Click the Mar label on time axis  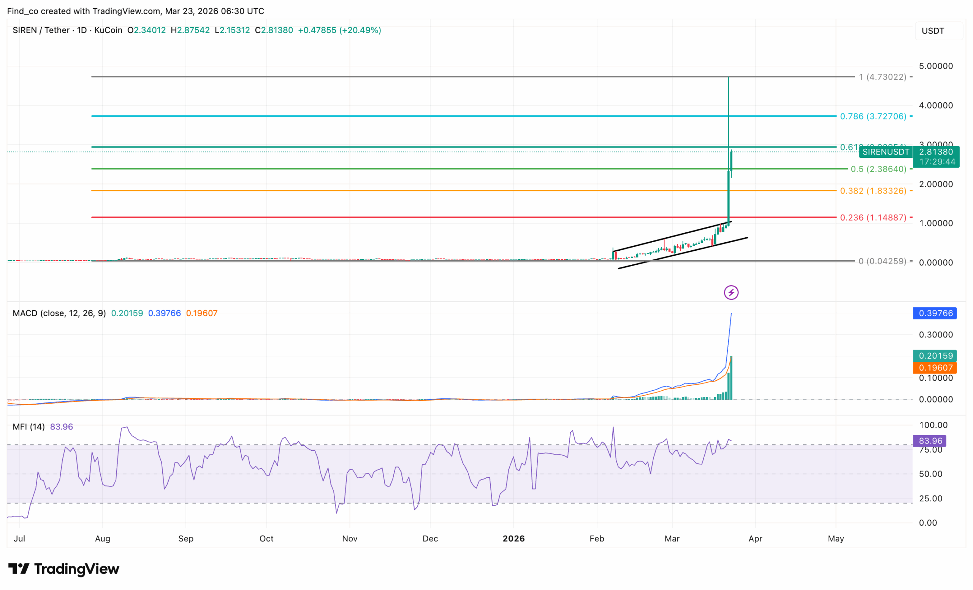pyautogui.click(x=672, y=538)
